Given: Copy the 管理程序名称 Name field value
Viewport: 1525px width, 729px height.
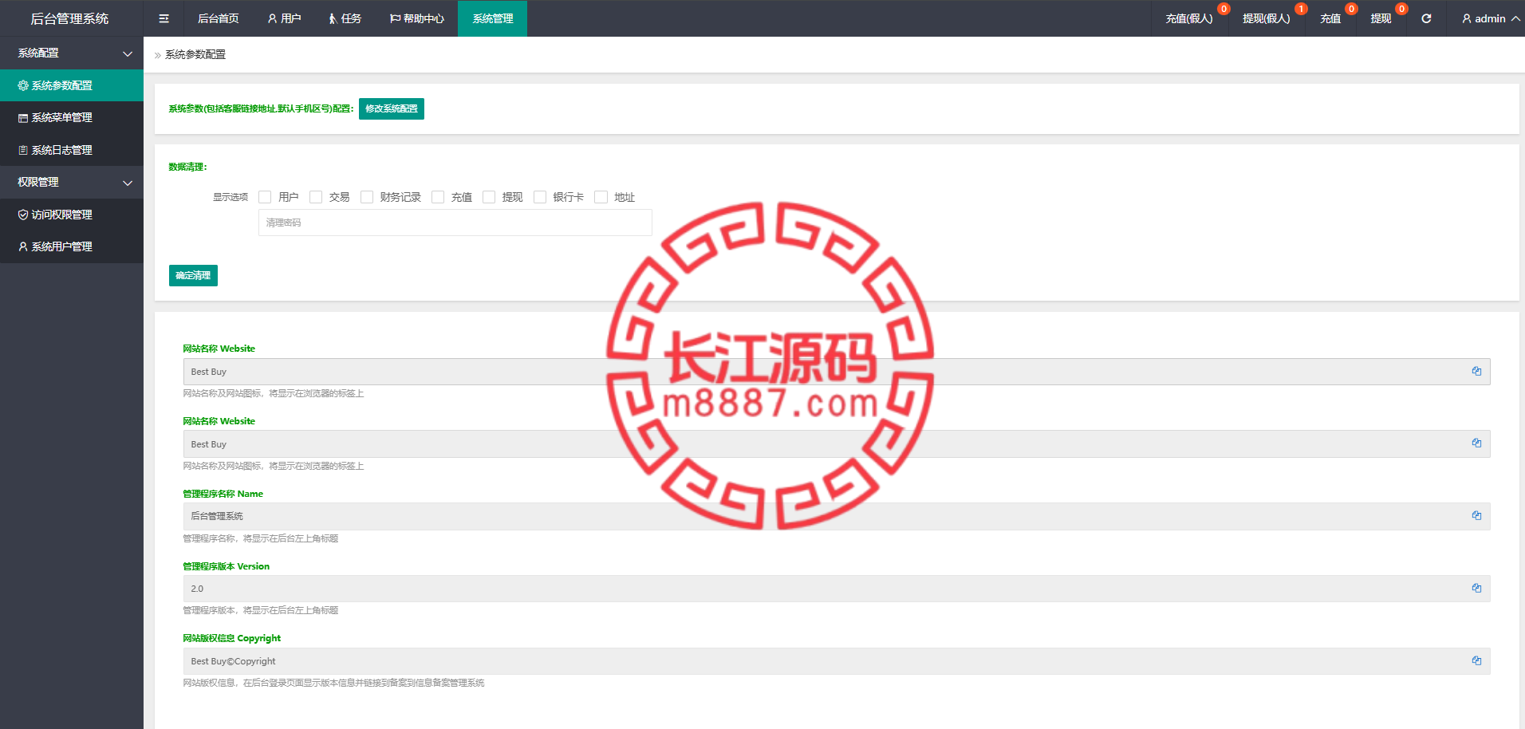Looking at the screenshot, I should (x=1476, y=516).
